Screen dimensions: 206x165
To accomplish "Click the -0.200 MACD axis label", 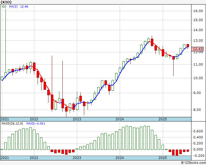I will click(x=198, y=156).
